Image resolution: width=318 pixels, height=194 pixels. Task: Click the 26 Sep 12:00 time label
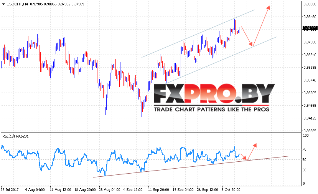pyautogui.click(x=208, y=189)
